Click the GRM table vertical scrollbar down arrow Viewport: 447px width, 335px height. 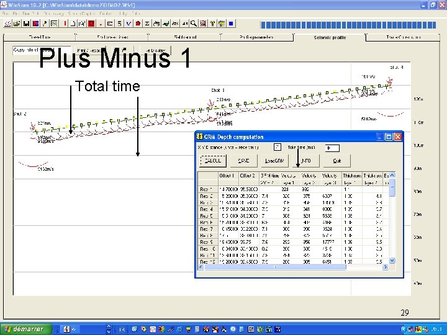coord(392,261)
